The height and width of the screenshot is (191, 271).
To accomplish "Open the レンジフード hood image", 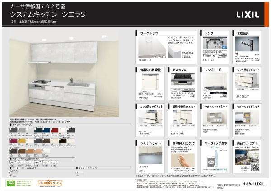I will [x=215, y=82].
